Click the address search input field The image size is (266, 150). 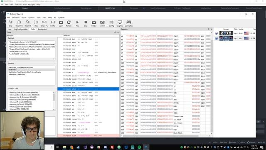point(34,36)
